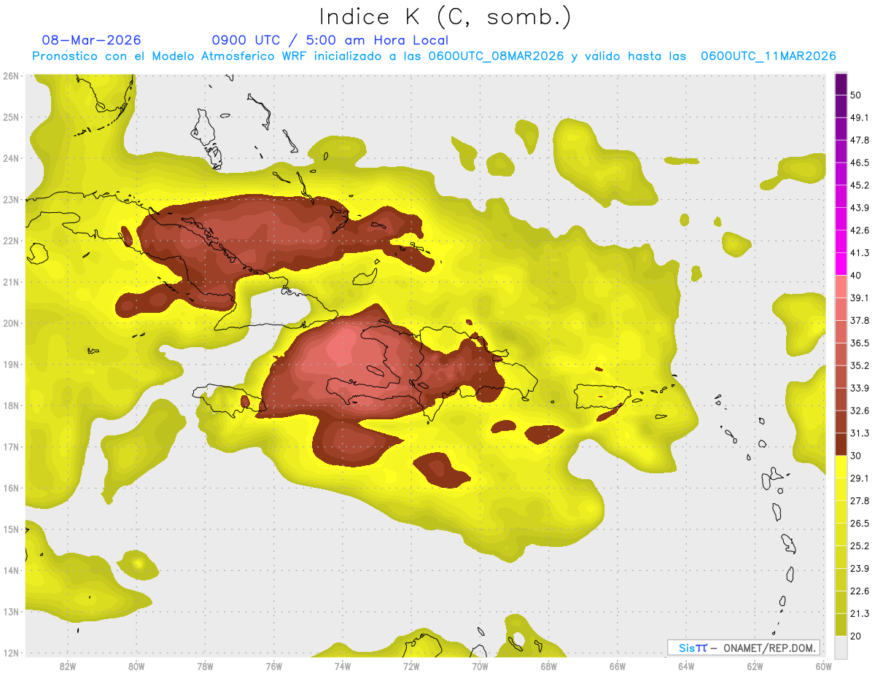Select the "15N" latitude label

pyautogui.click(x=11, y=529)
